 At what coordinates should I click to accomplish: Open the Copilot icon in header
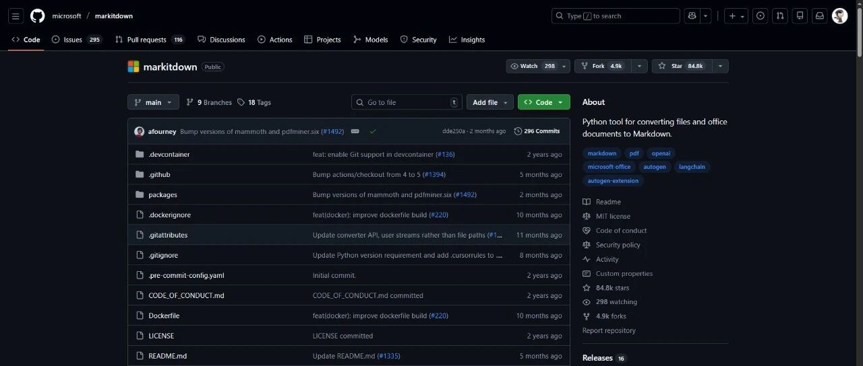coord(692,16)
